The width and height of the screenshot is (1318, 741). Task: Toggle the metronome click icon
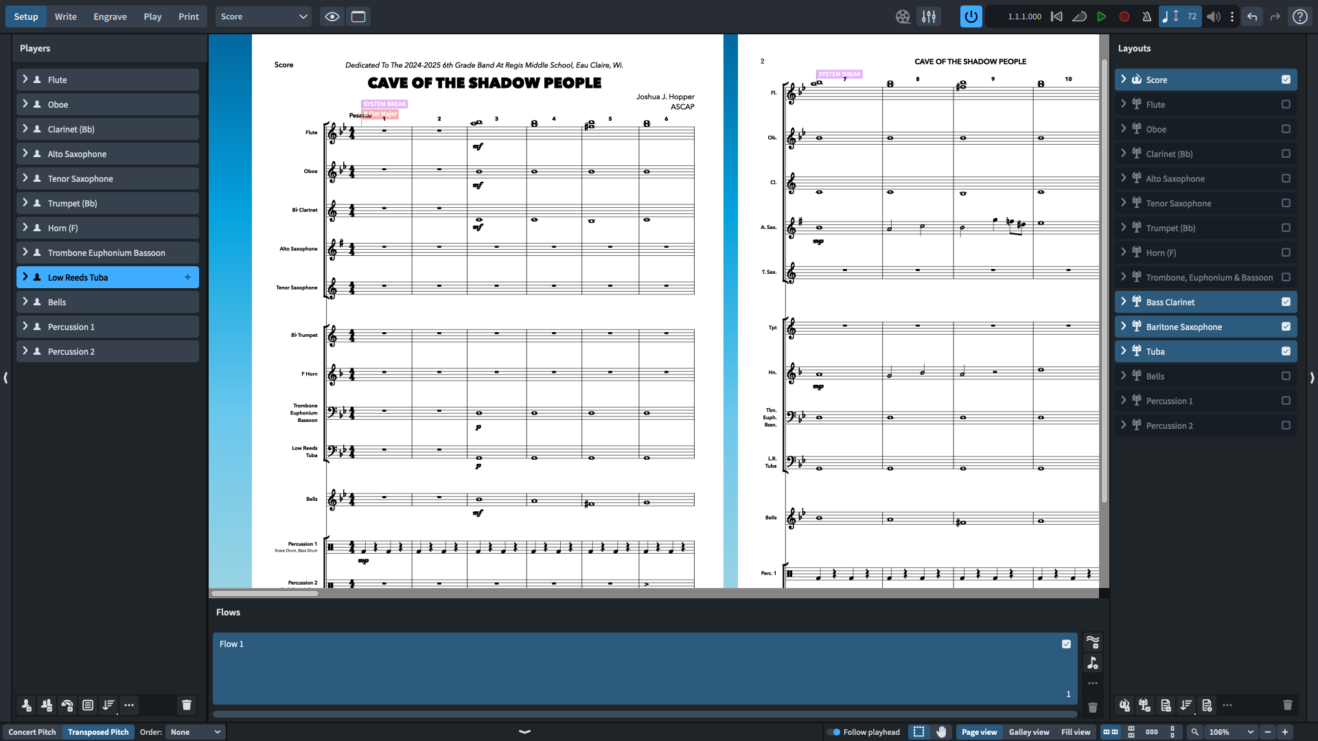pos(1146,16)
